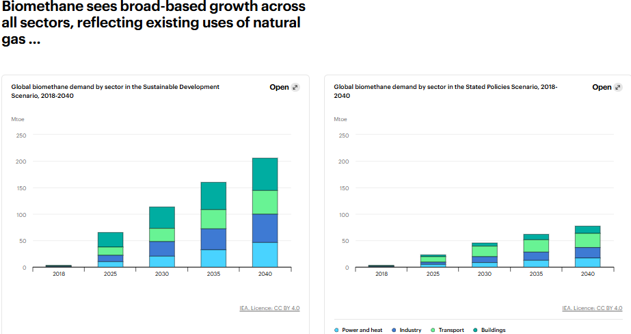The width and height of the screenshot is (631, 334).
Task: Select 2040 Buildings segment in left chart
Action: (x=265, y=174)
